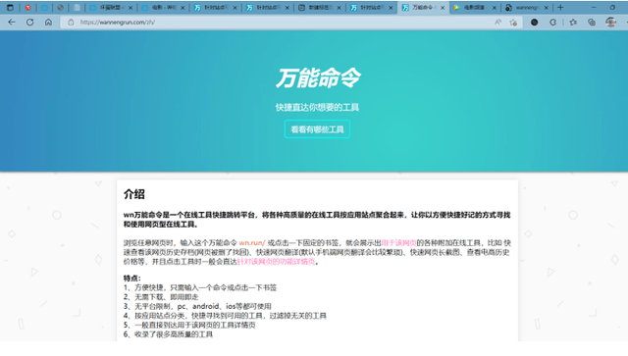628x356 pixels.
Task: Open a new browser tab
Action: click(x=560, y=7)
